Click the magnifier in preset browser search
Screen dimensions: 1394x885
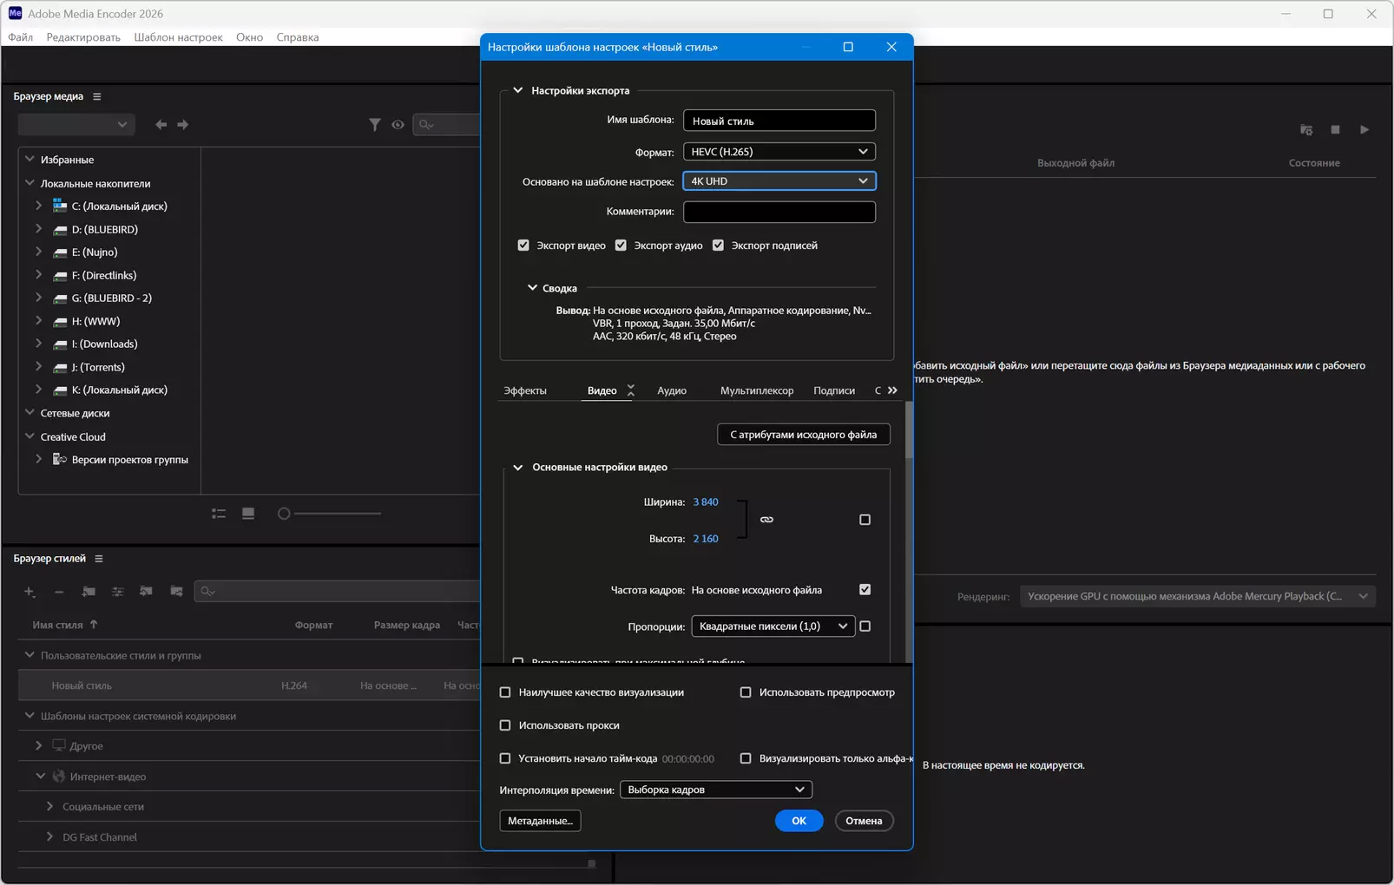[207, 592]
